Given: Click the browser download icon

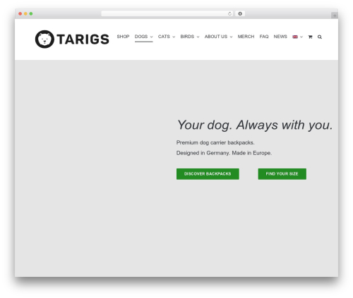Looking at the screenshot, I should click(x=240, y=14).
